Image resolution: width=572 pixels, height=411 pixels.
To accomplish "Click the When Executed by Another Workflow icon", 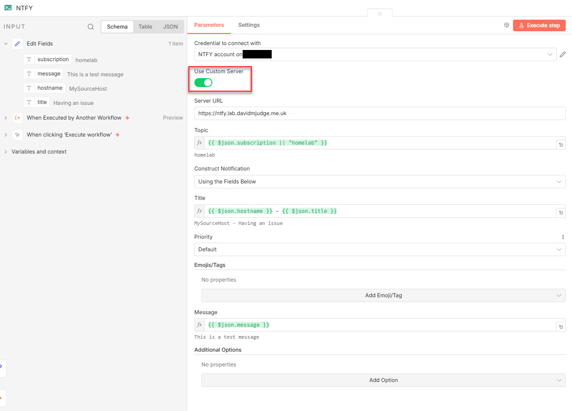I will [x=17, y=117].
